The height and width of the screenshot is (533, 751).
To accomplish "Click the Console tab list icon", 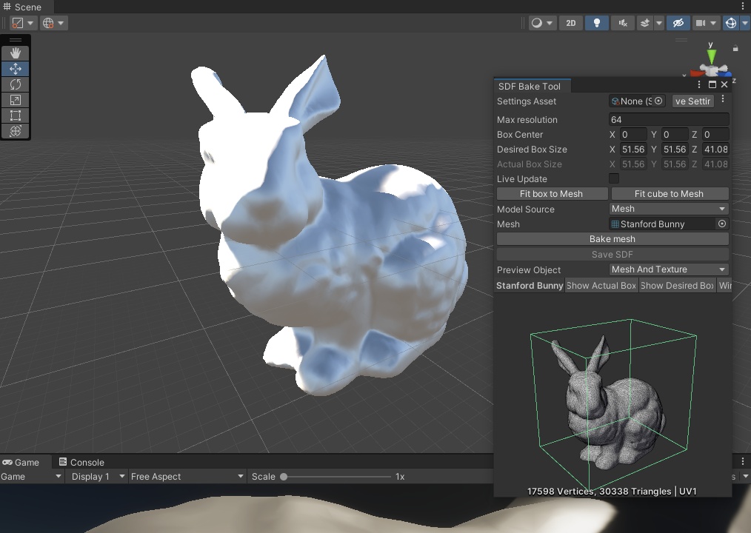I will pos(63,462).
